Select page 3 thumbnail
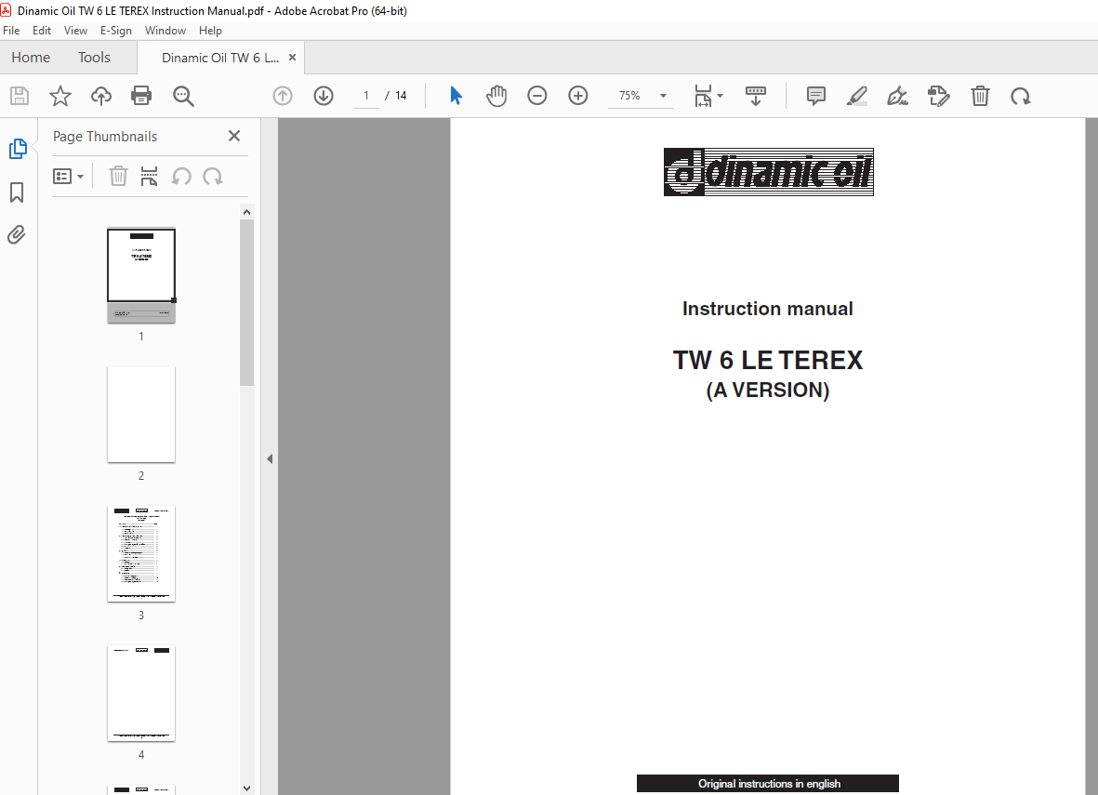1098x795 pixels. [141, 553]
